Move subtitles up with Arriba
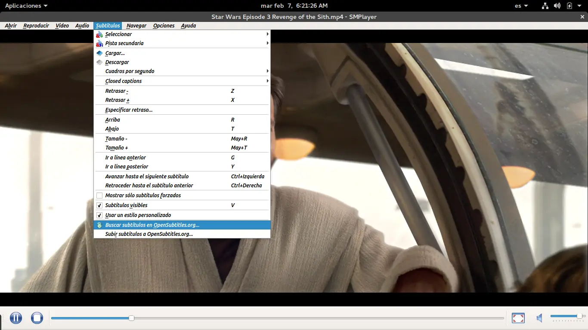 click(x=182, y=120)
